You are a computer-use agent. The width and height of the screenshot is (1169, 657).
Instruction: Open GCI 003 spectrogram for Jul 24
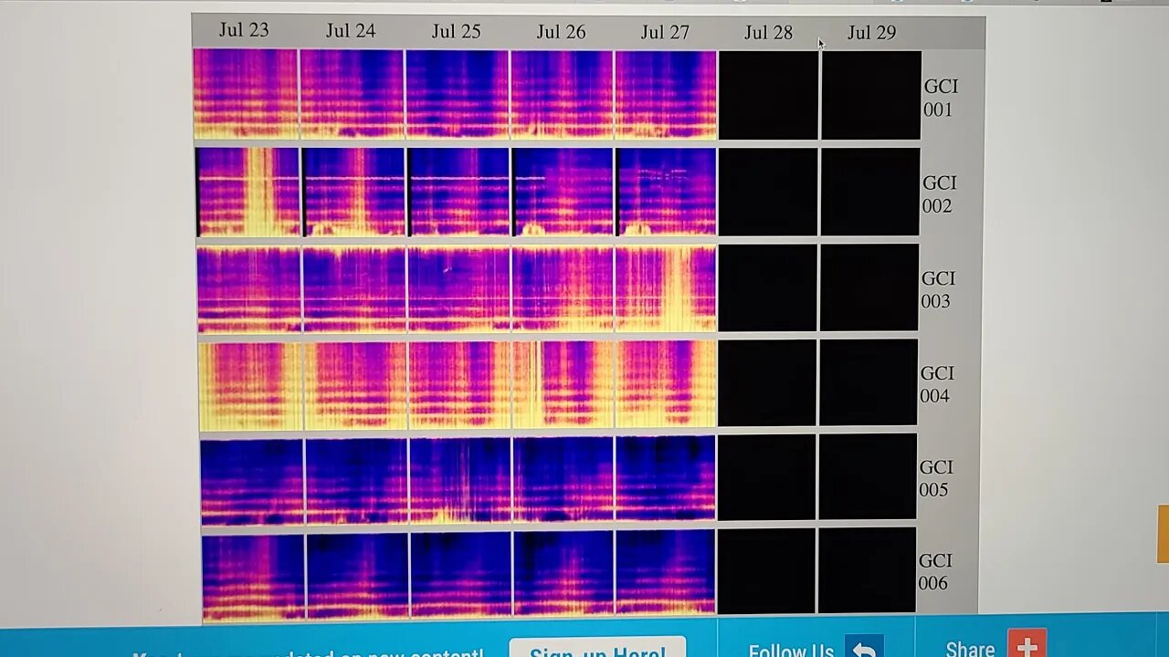point(354,288)
